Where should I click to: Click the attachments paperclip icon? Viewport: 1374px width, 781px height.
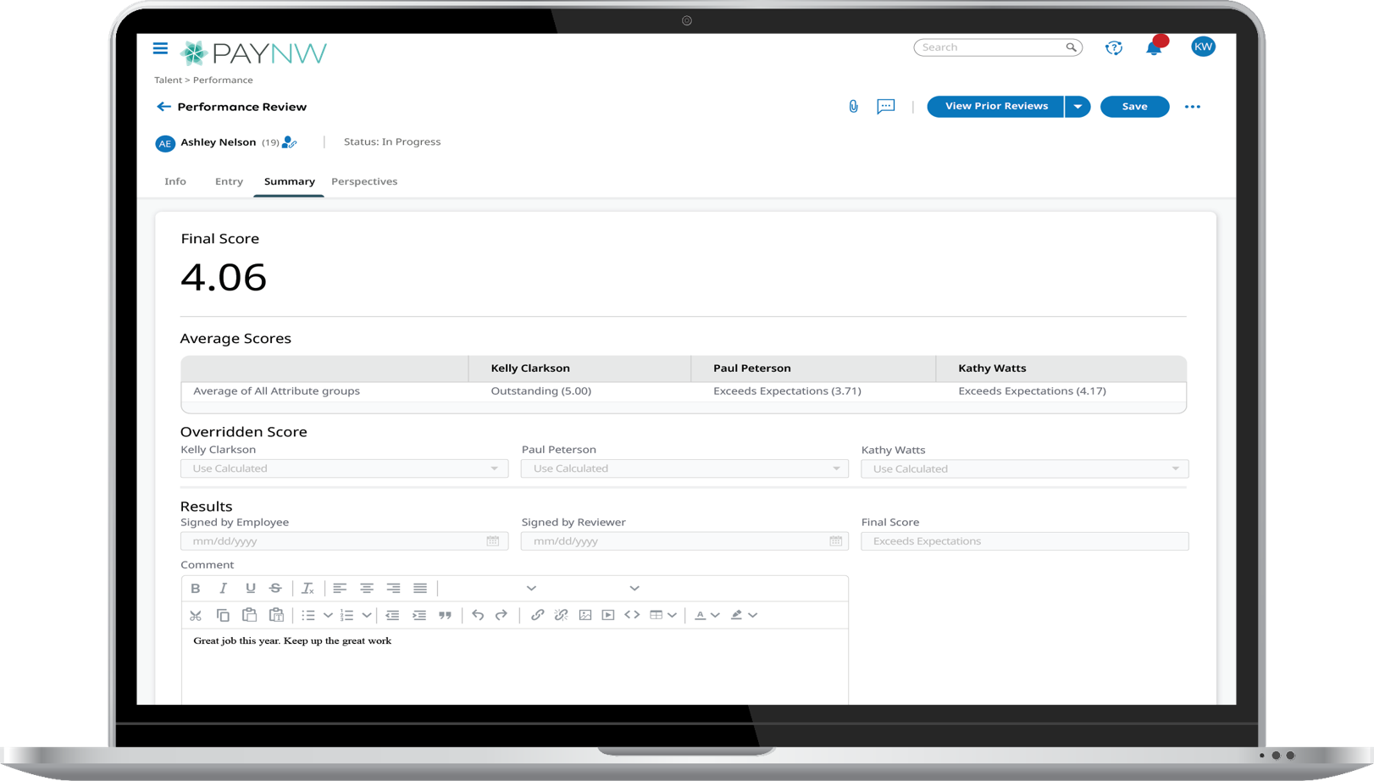(x=853, y=106)
